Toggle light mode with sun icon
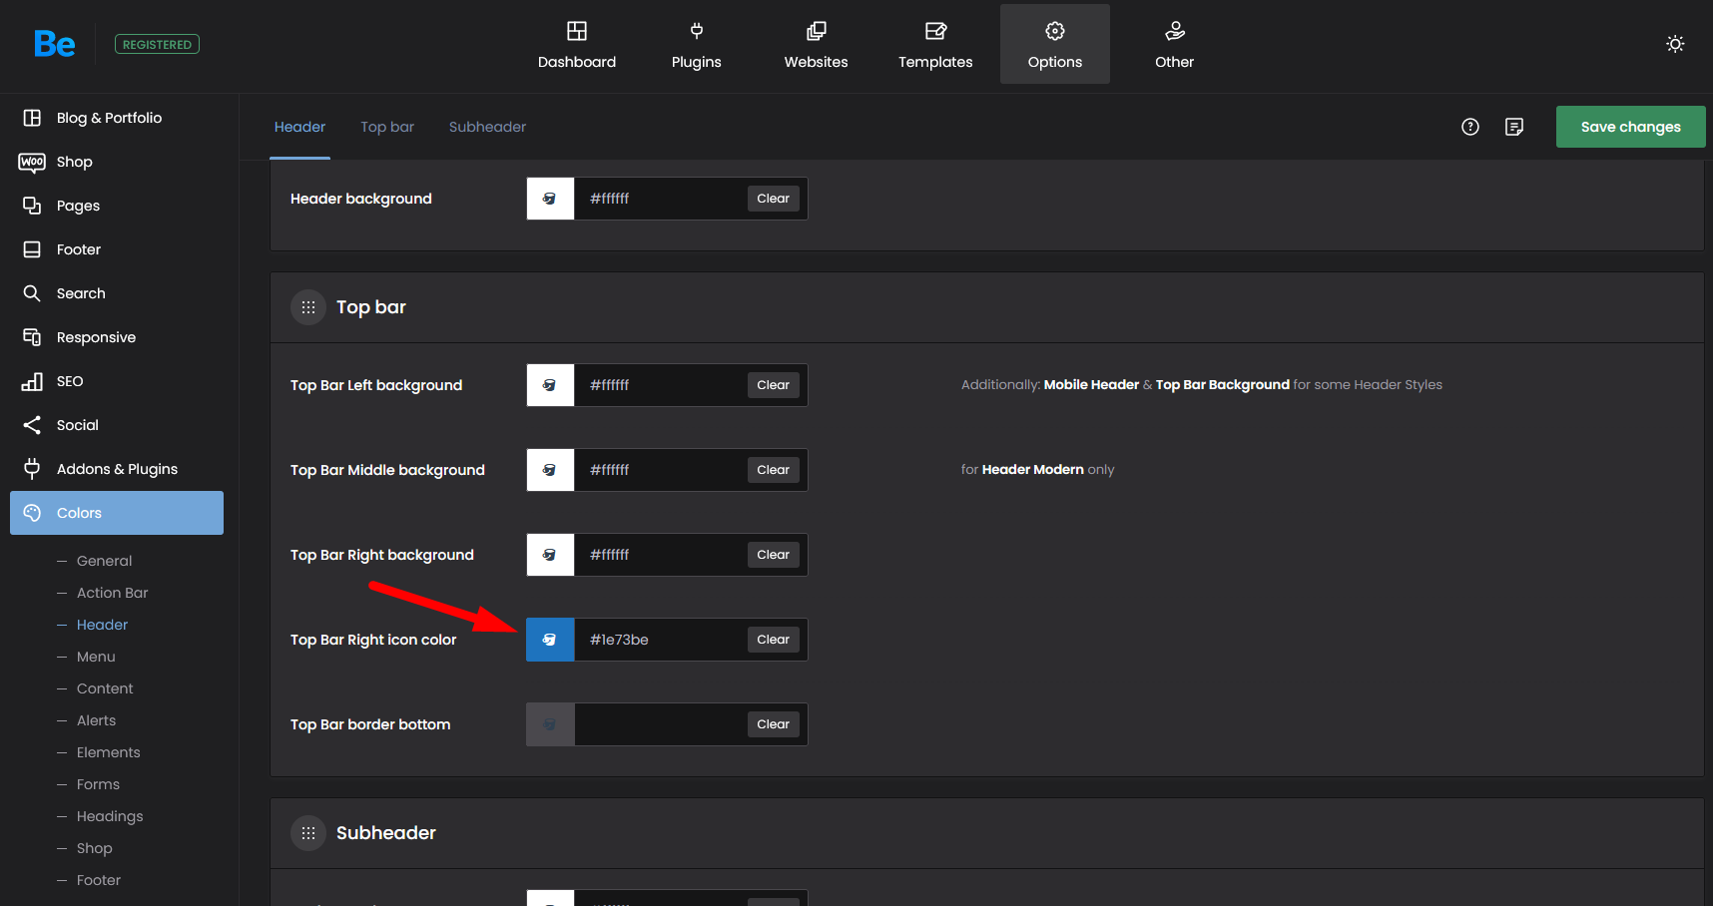The image size is (1713, 906). (1675, 44)
